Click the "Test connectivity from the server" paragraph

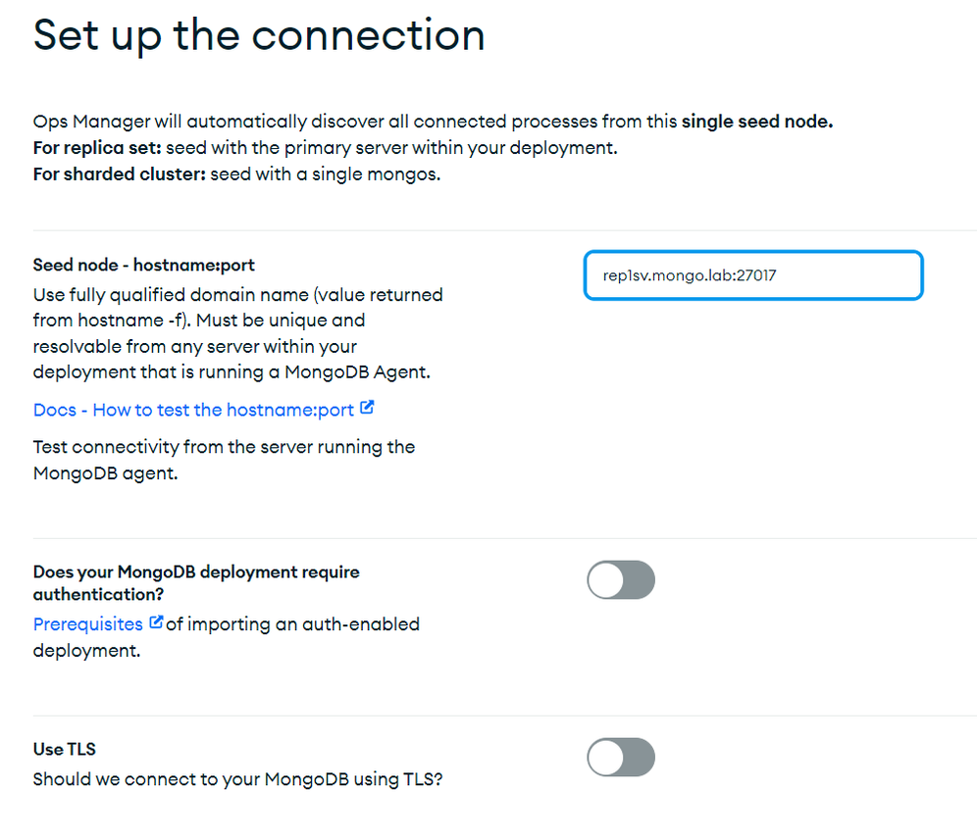(224, 460)
